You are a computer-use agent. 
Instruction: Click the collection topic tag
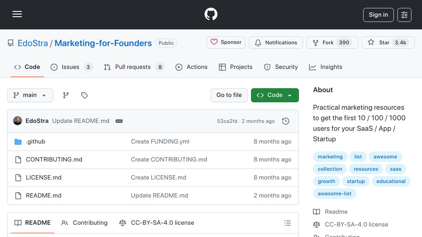pyautogui.click(x=330, y=169)
